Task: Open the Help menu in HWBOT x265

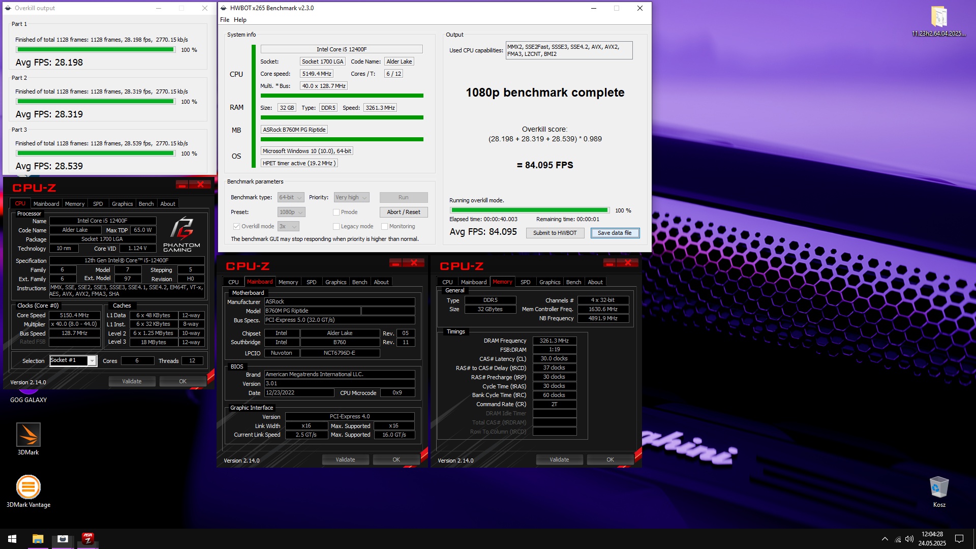Action: [x=240, y=20]
